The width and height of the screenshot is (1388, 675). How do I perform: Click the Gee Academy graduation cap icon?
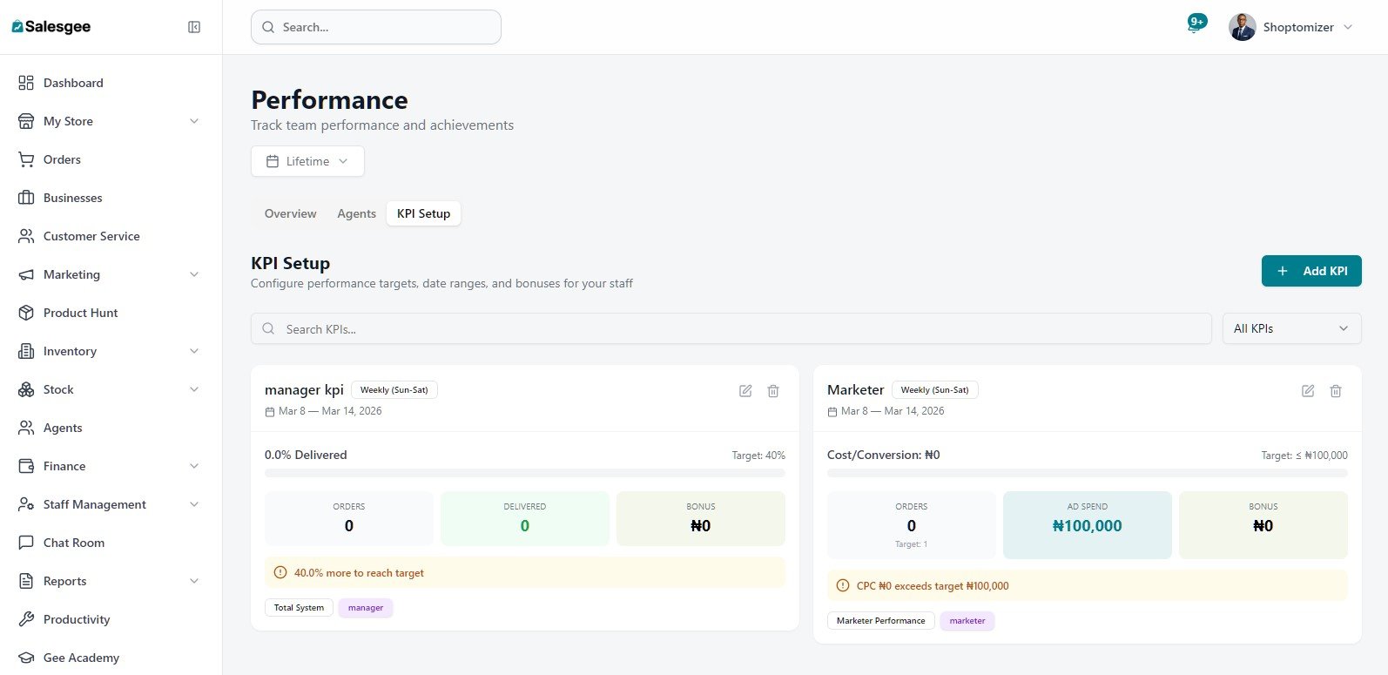point(26,658)
